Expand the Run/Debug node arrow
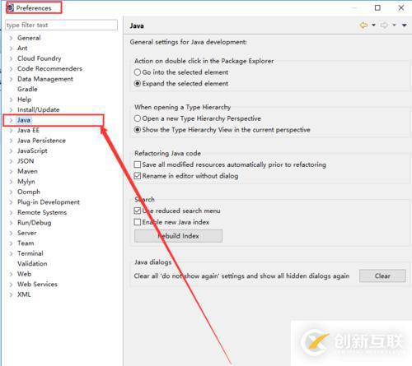Screen dimensions: 412x366 [x=11, y=223]
